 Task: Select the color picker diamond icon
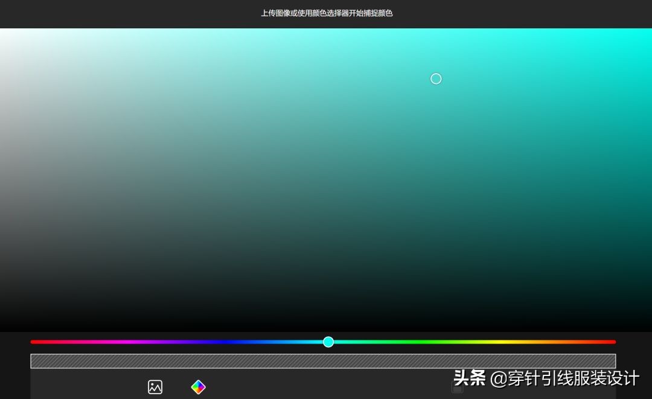point(199,387)
